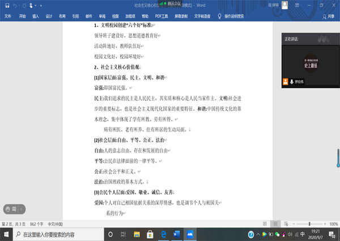Open the Edge browser in the taskbar

pyautogui.click(x=162, y=234)
